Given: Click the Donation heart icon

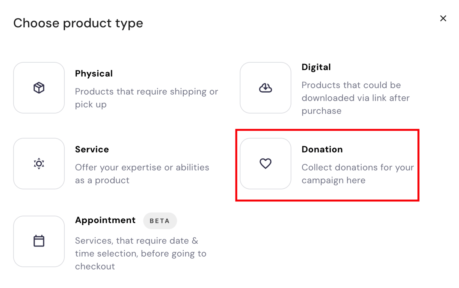Looking at the screenshot, I should click(x=266, y=163).
